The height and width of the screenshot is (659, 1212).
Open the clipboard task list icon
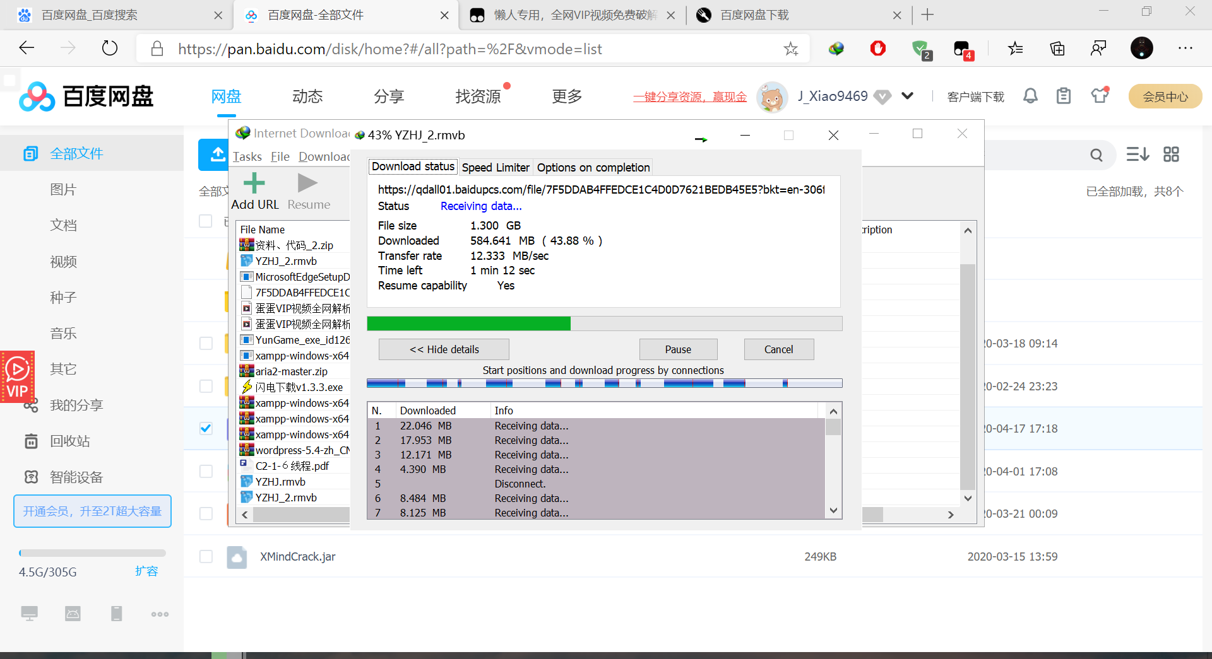1064,96
